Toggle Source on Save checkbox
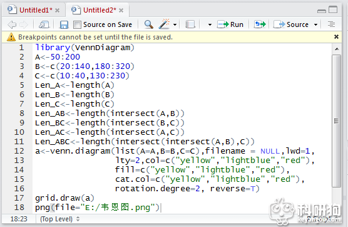The height and width of the screenshot is (227, 348). [77, 24]
